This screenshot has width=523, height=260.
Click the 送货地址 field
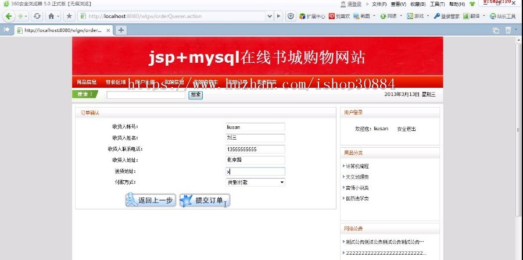(x=255, y=172)
